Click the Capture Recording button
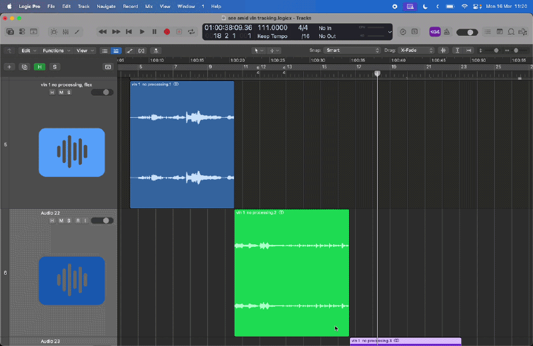The width and height of the screenshot is (533, 346). pyautogui.click(x=179, y=31)
